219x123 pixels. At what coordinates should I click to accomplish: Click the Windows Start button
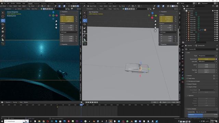(x=2, y=121)
